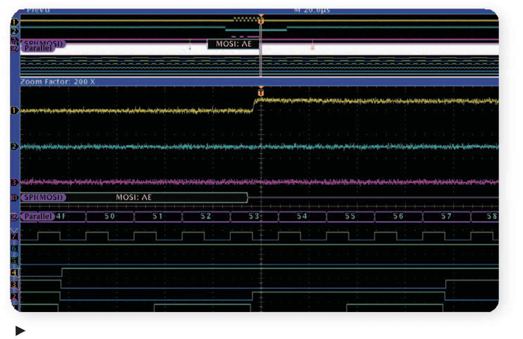Click the yellow digital channel 4 marker
Screen dimensions: 523x339
click(x=15, y=272)
